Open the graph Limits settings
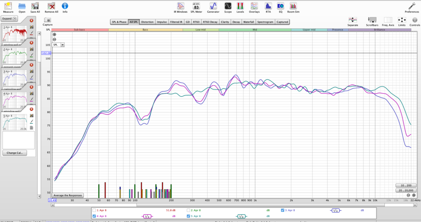Screen dimensions: 421x222 coord(402,21)
